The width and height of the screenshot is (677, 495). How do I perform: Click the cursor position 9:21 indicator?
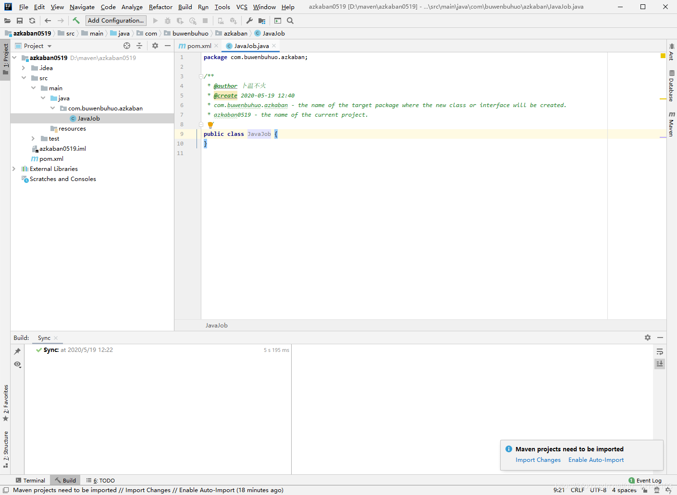559,490
